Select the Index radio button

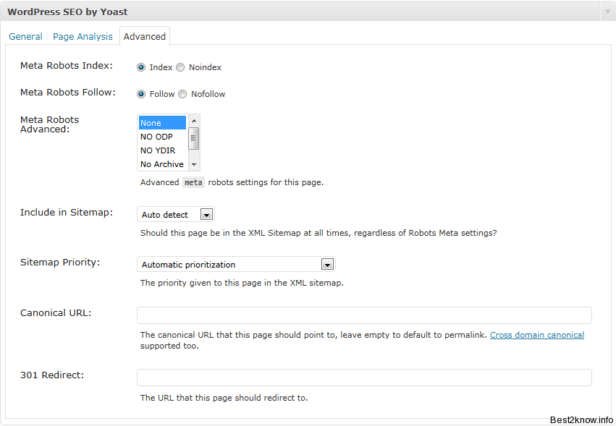[141, 67]
